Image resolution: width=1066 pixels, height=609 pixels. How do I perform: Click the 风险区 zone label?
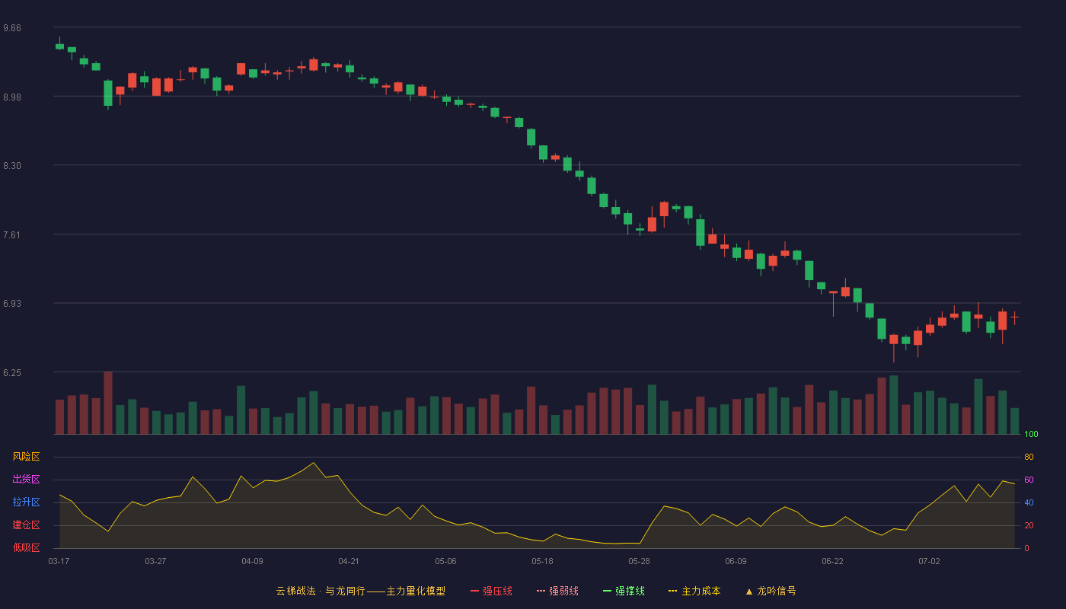pos(27,457)
